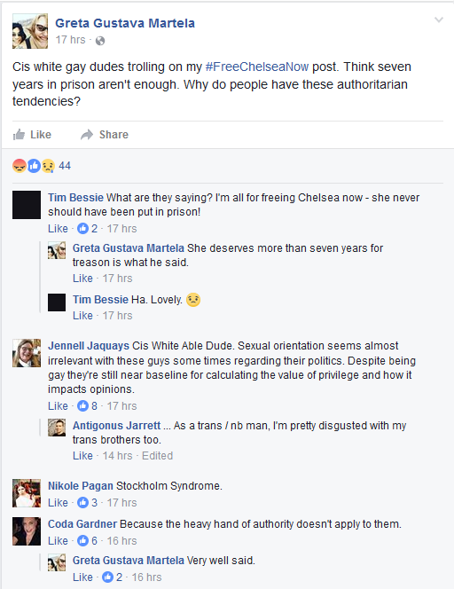Click the sad reaction emoji icon
The width and height of the screenshot is (454, 589).
point(48,166)
